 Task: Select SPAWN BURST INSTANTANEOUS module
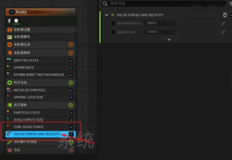41,75
